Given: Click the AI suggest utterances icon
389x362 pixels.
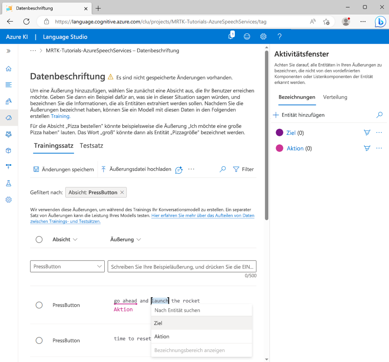Looking at the screenshot, I should coord(179,170).
